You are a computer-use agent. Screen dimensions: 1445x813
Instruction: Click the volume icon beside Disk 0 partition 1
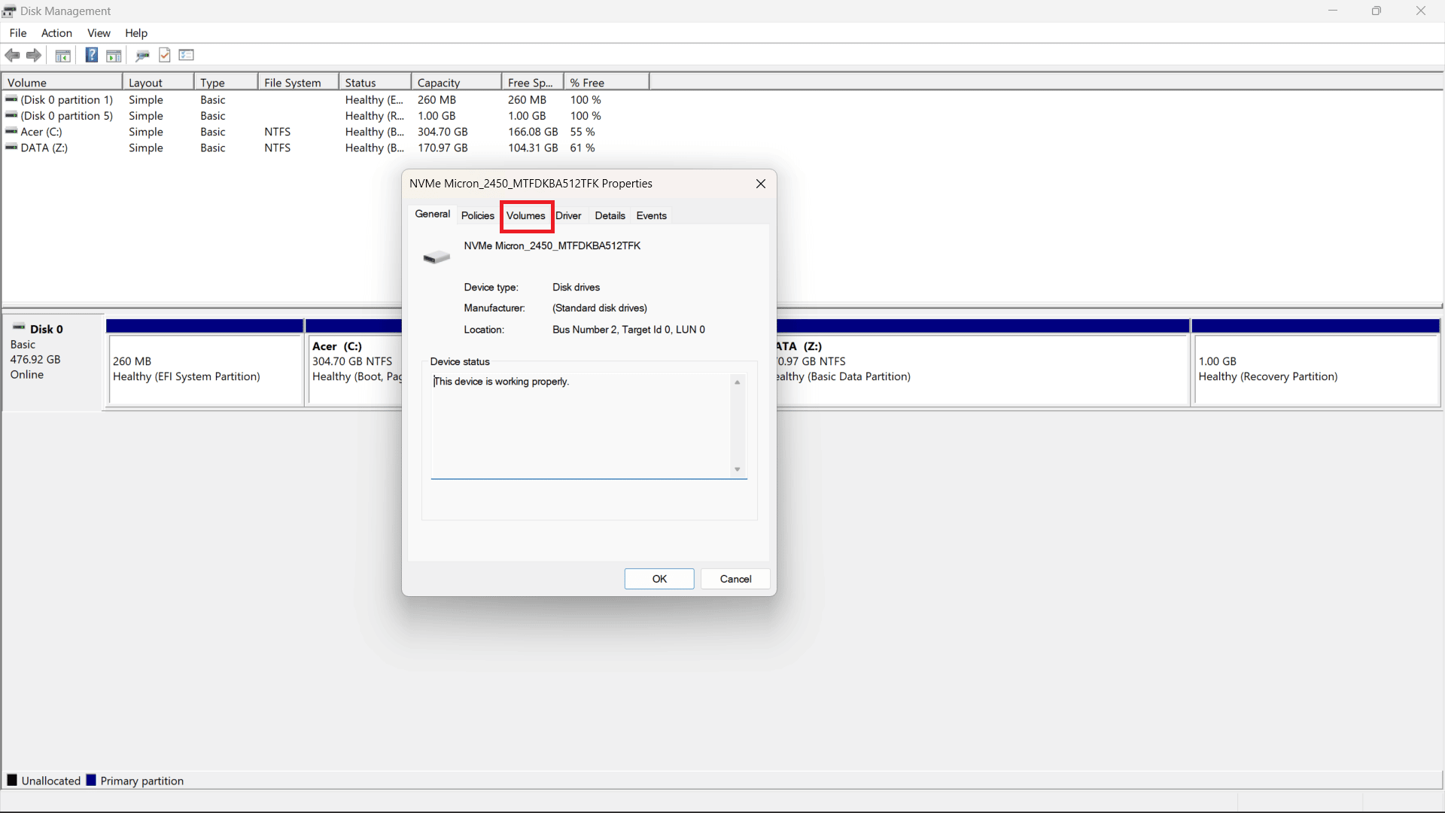pos(11,99)
